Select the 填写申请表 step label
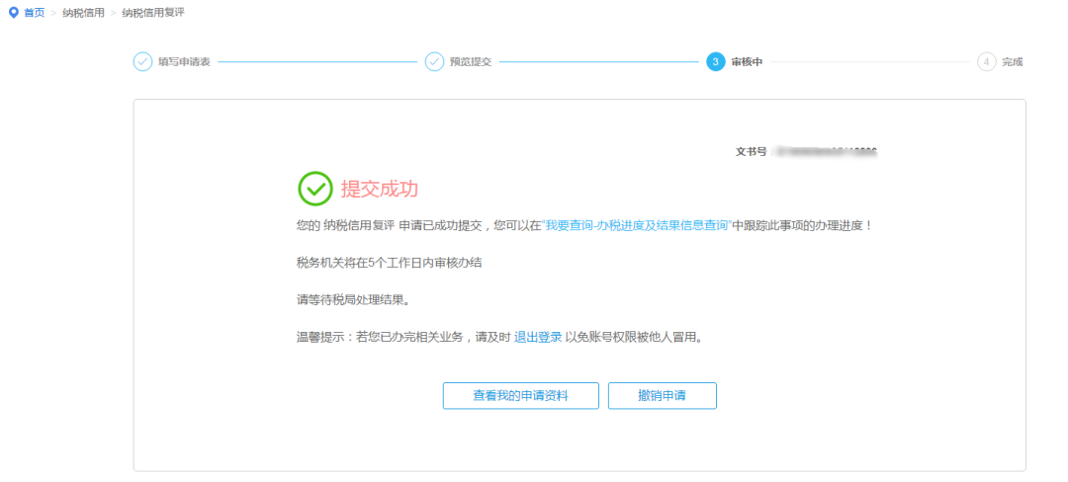The image size is (1068, 482). [184, 62]
